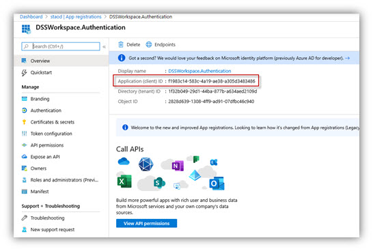This screenshot has height=251, width=373.
Task: Click the View API permissions button
Action: pos(146,223)
